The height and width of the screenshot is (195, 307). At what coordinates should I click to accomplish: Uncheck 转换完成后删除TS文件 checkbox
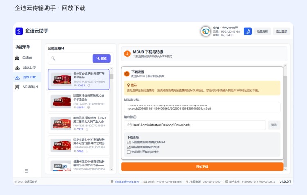pyautogui.click(x=129, y=147)
